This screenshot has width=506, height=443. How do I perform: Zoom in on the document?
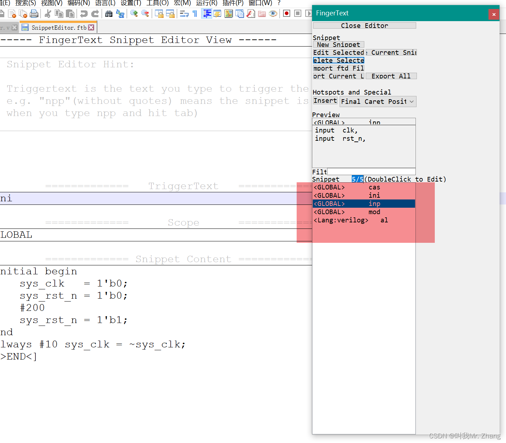click(134, 13)
